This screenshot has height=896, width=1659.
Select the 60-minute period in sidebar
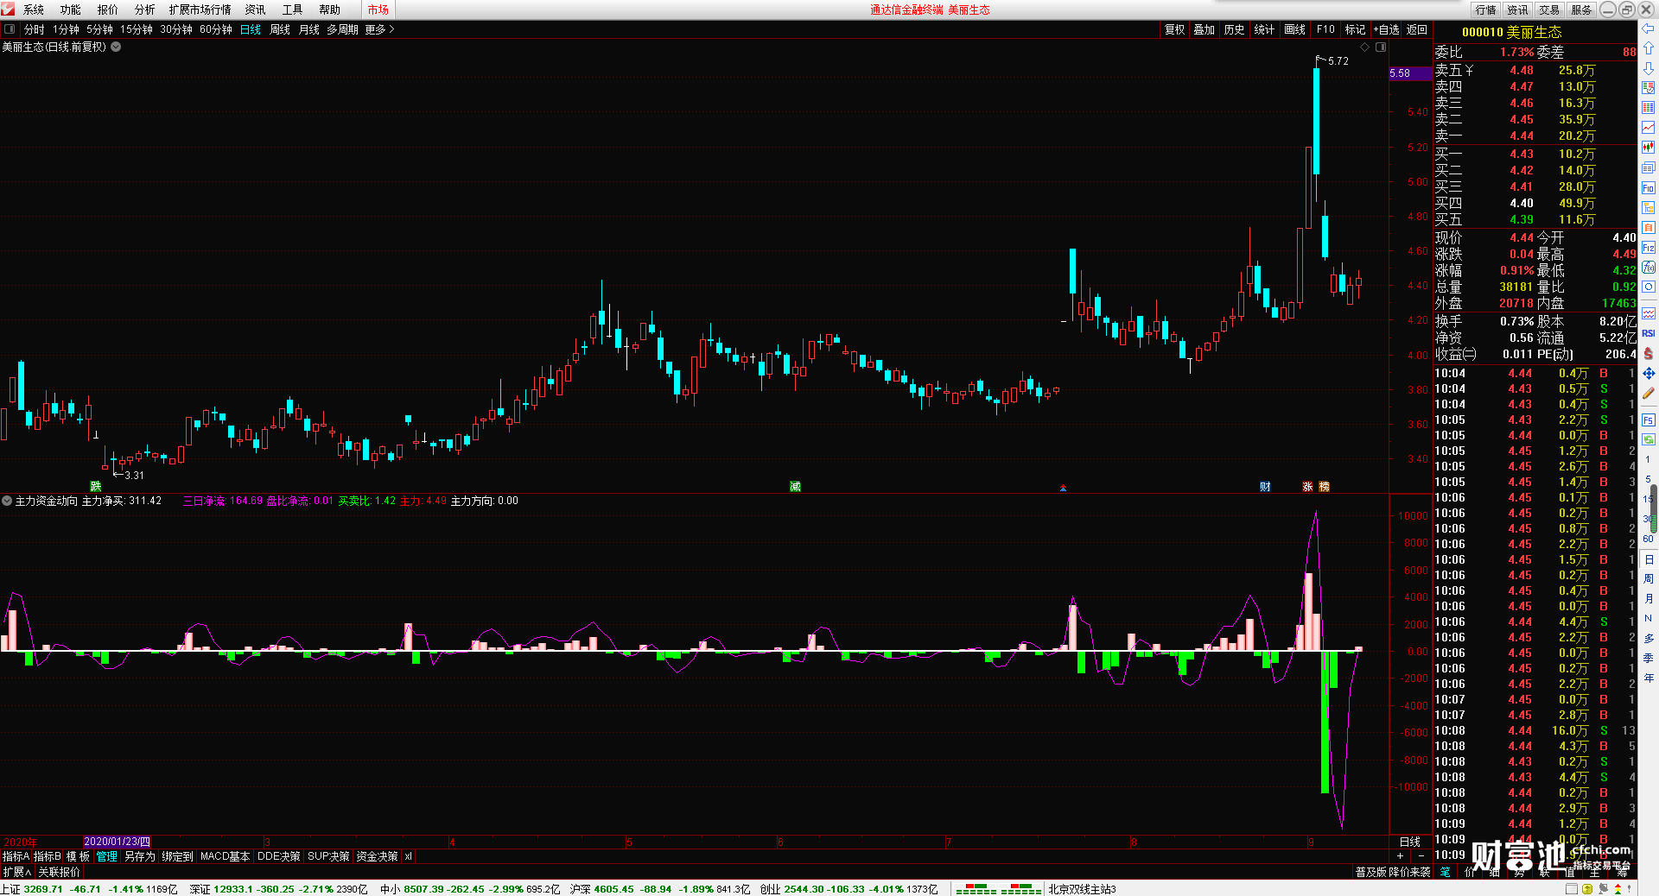click(x=1648, y=539)
